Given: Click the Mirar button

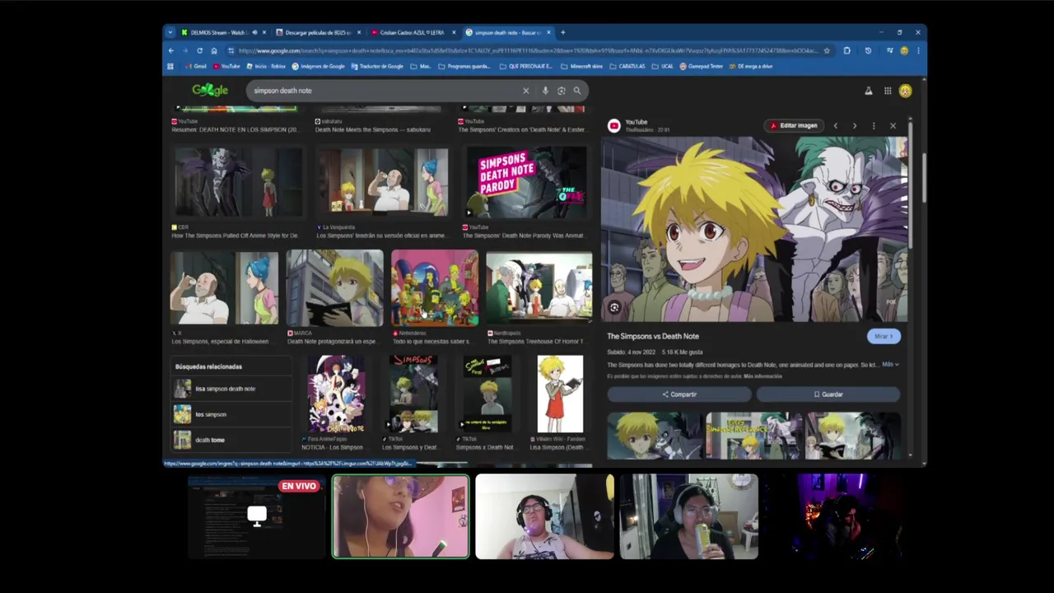Looking at the screenshot, I should [x=884, y=336].
